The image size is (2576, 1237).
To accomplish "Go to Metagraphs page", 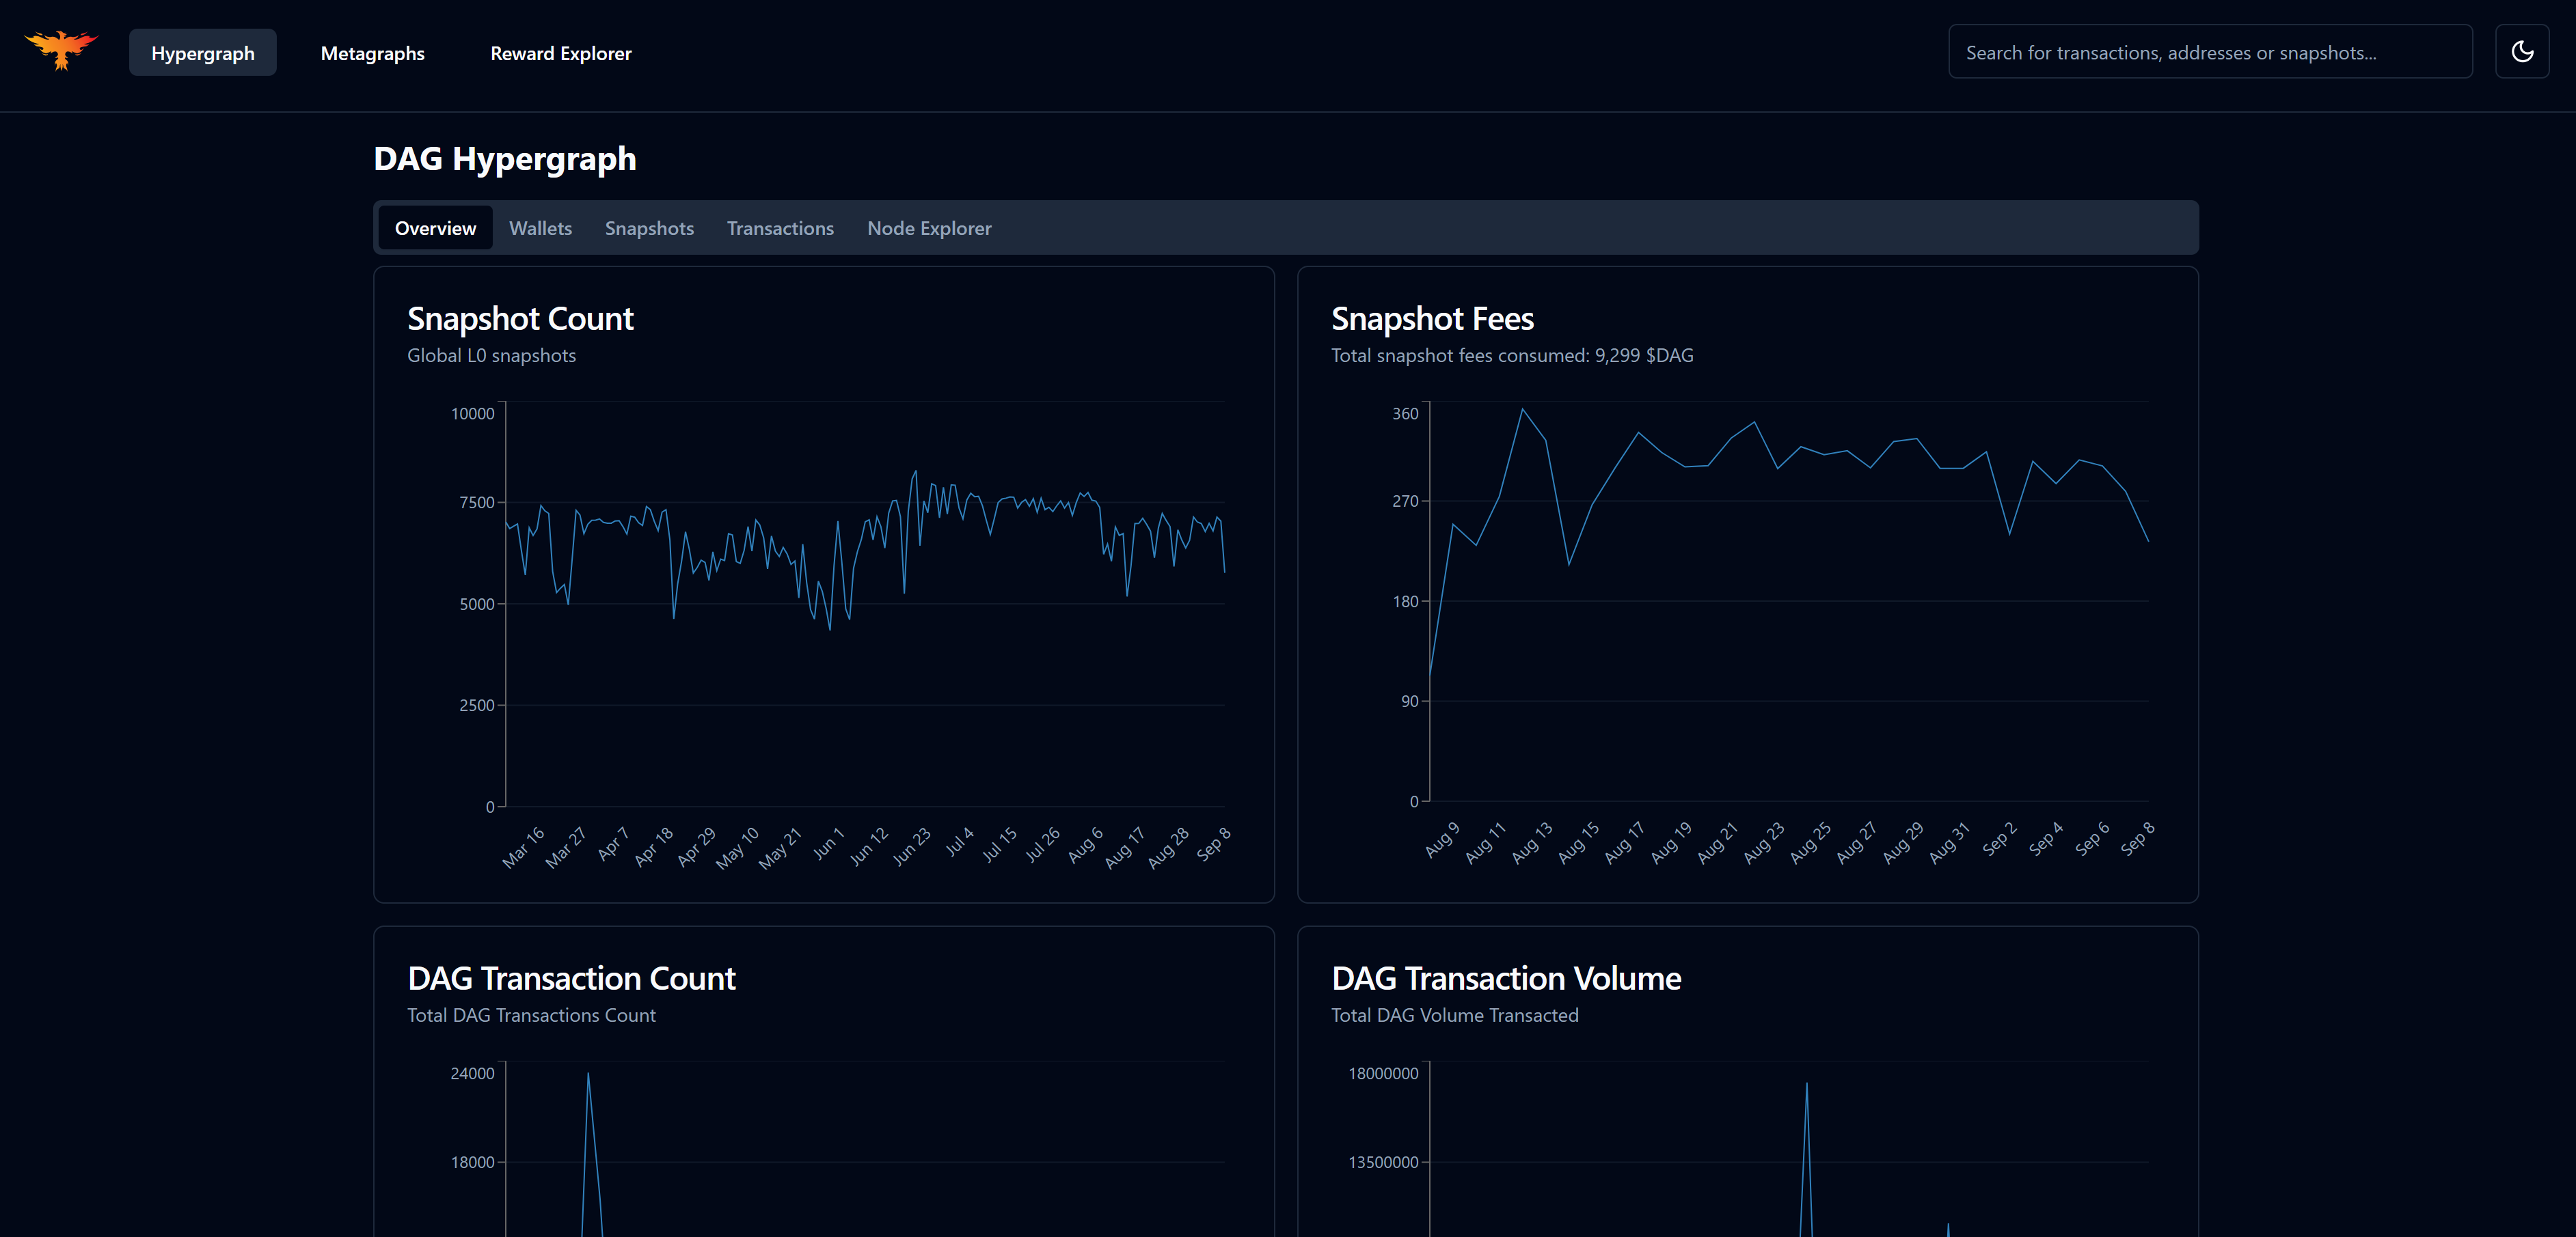I will point(372,53).
